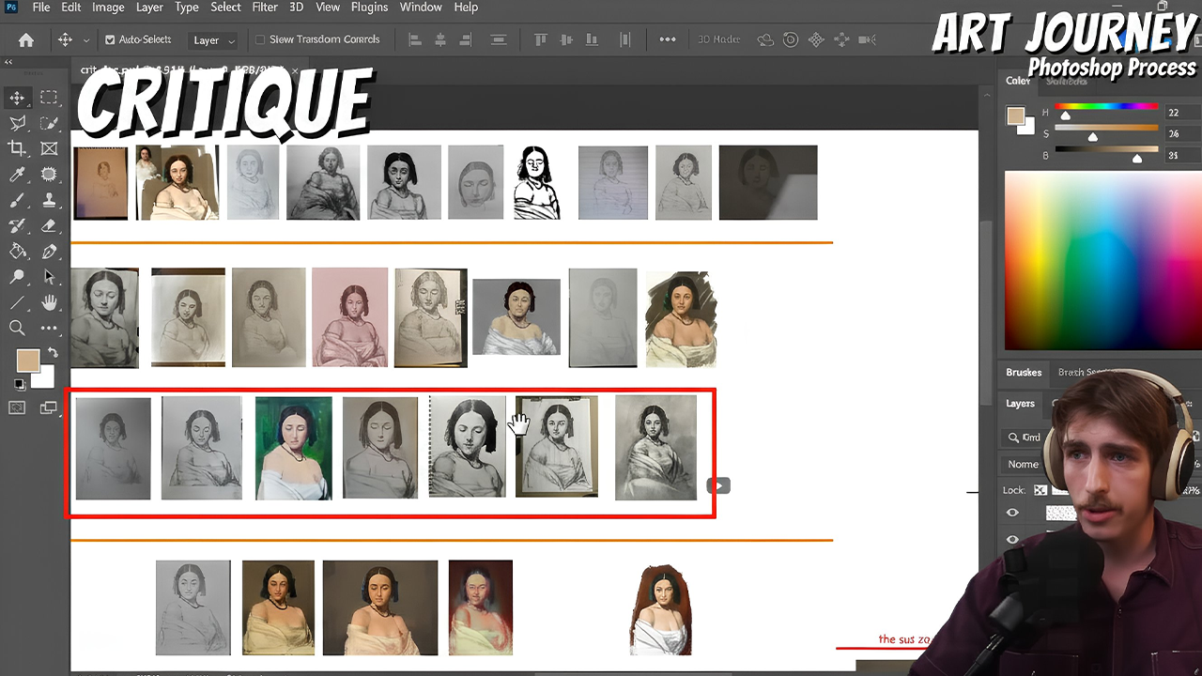The height and width of the screenshot is (676, 1202).
Task: Select the Eyedropper tool
Action: (x=17, y=175)
